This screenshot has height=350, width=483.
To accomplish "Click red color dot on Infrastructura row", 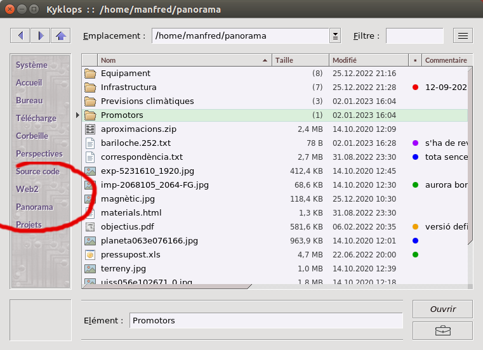I will coord(415,87).
